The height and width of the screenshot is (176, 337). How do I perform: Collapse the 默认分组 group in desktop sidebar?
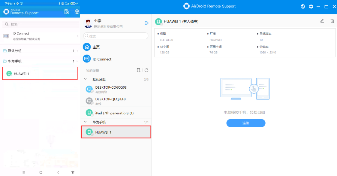(85, 79)
